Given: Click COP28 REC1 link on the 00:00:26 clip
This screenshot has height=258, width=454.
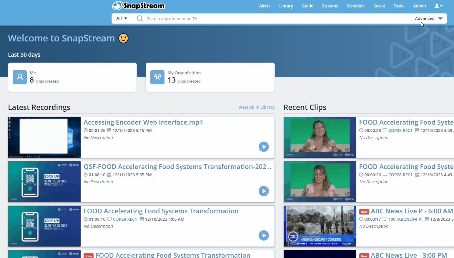Looking at the screenshot, I should coord(400,175).
